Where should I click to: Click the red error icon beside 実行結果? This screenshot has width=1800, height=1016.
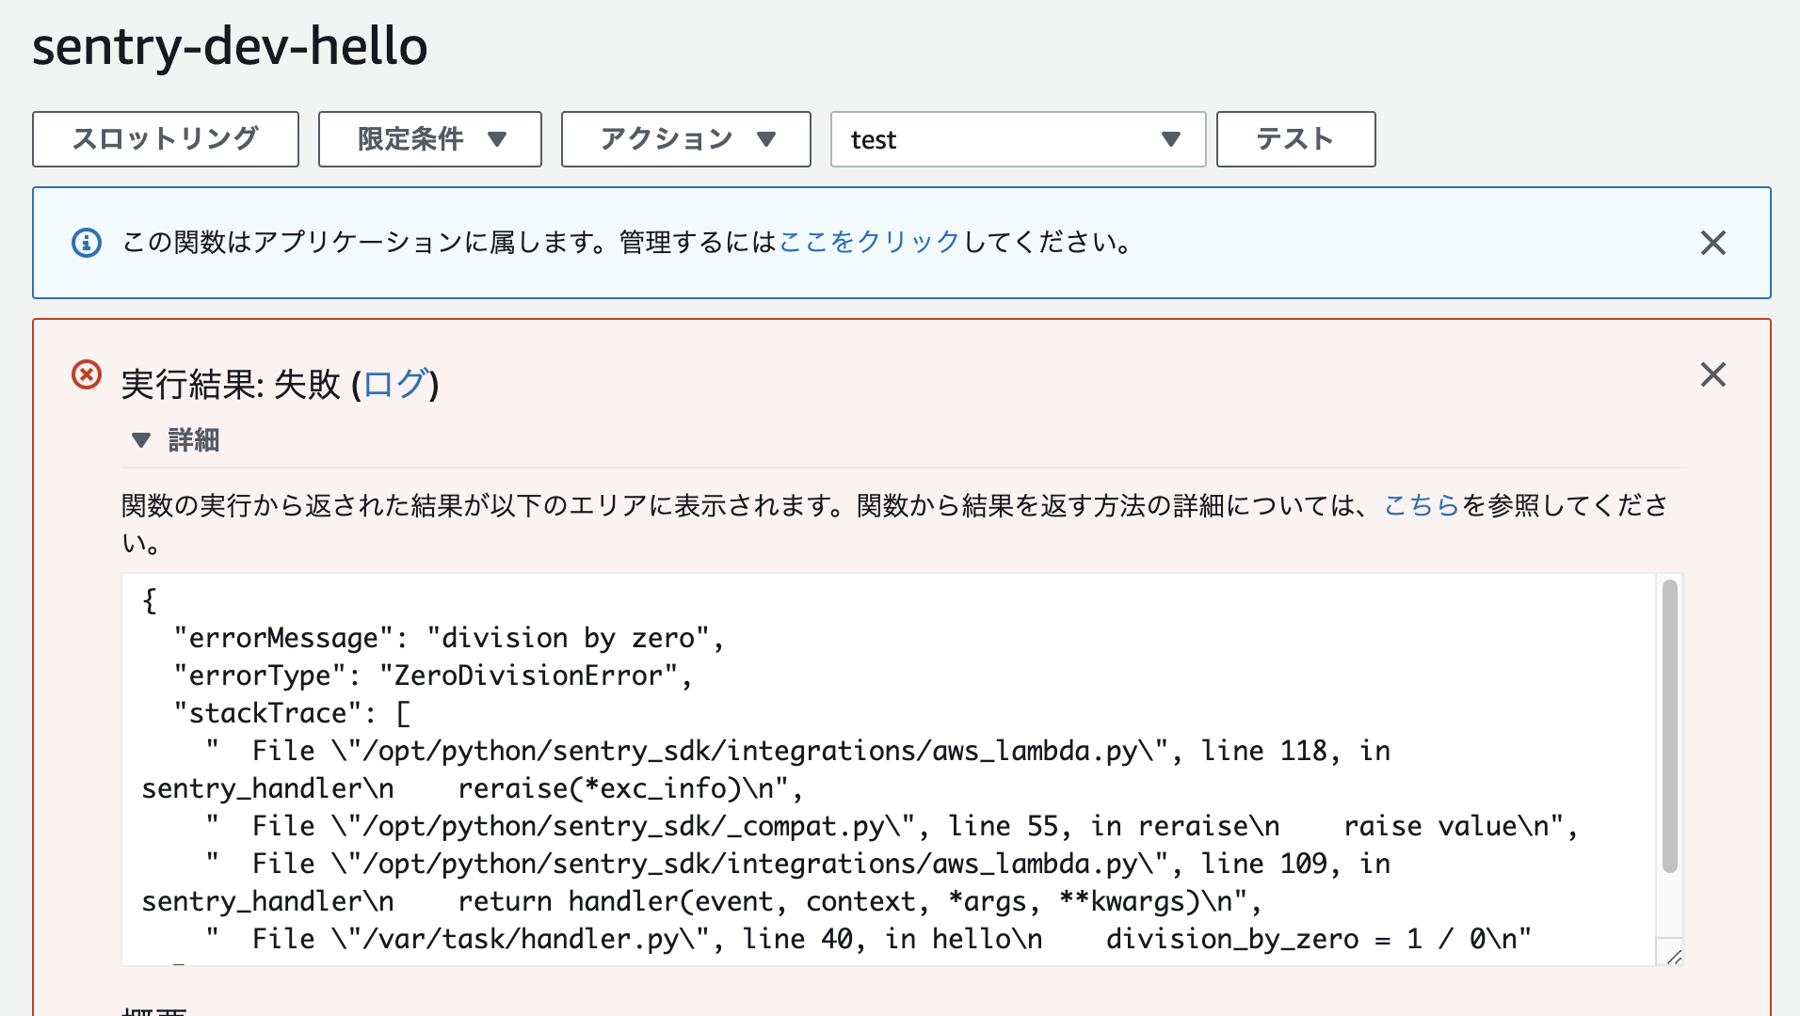pyautogui.click(x=86, y=375)
